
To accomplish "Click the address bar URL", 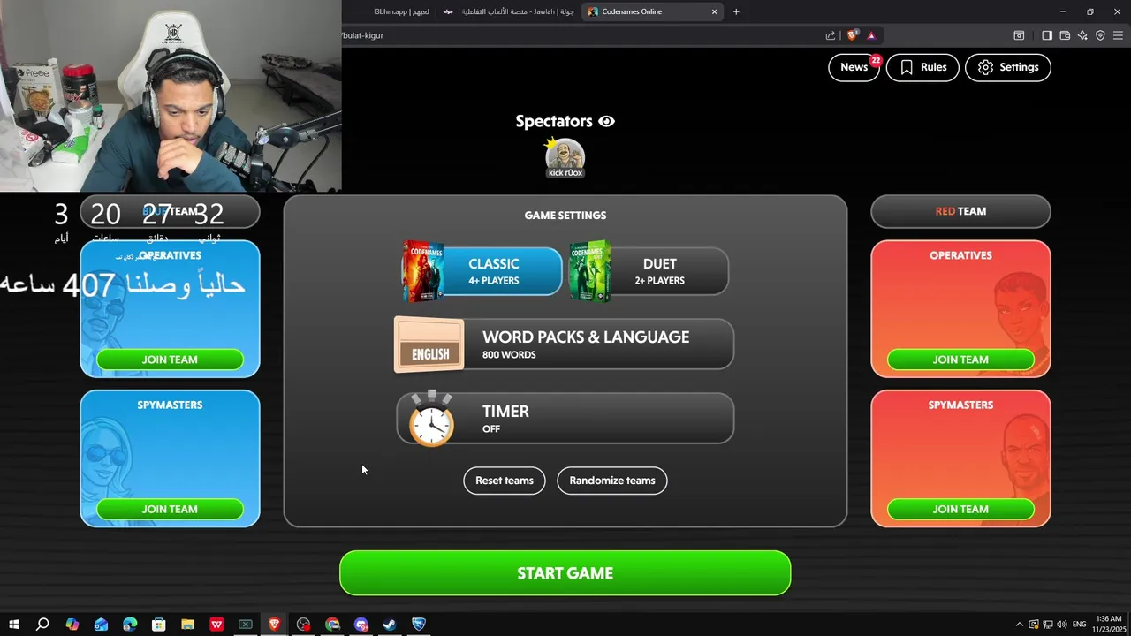I will (x=361, y=35).
